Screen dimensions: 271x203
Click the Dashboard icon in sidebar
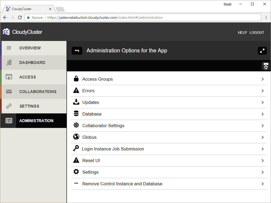tap(9, 62)
